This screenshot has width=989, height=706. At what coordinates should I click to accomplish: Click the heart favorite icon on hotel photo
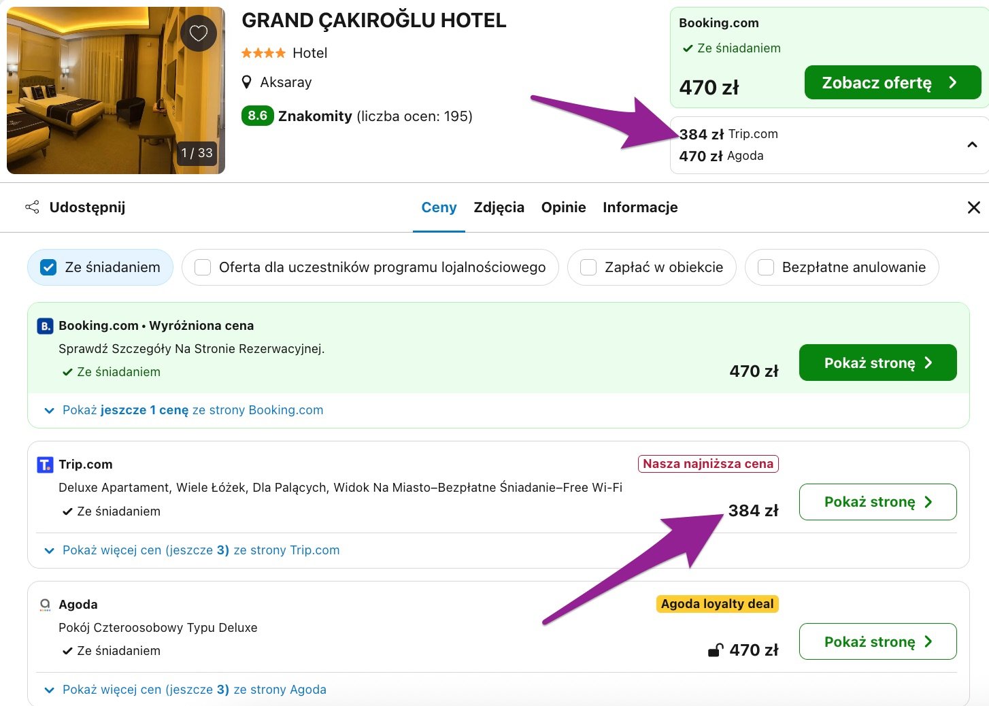click(x=199, y=33)
